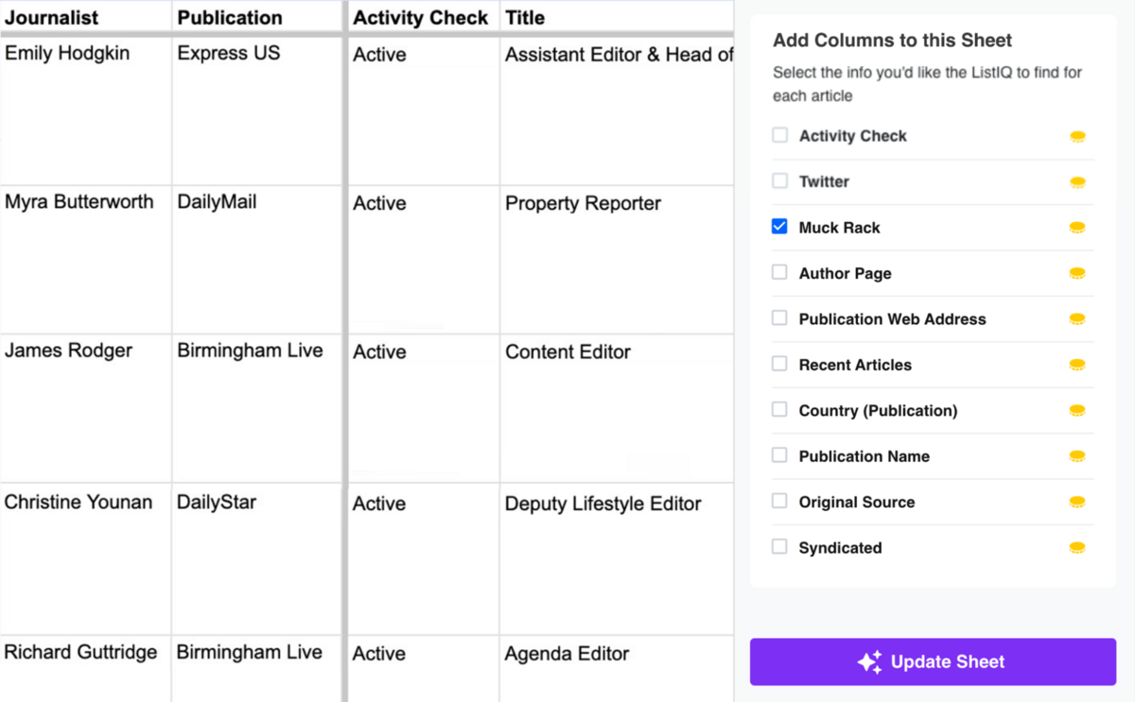Click the coin icon beside Twitter
This screenshot has height=702, width=1135.
pos(1076,181)
